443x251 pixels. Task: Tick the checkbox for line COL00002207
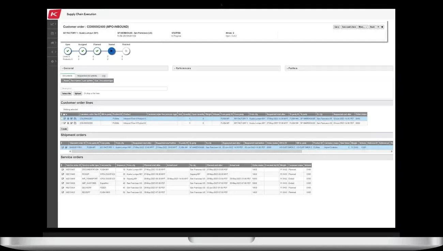(62, 119)
